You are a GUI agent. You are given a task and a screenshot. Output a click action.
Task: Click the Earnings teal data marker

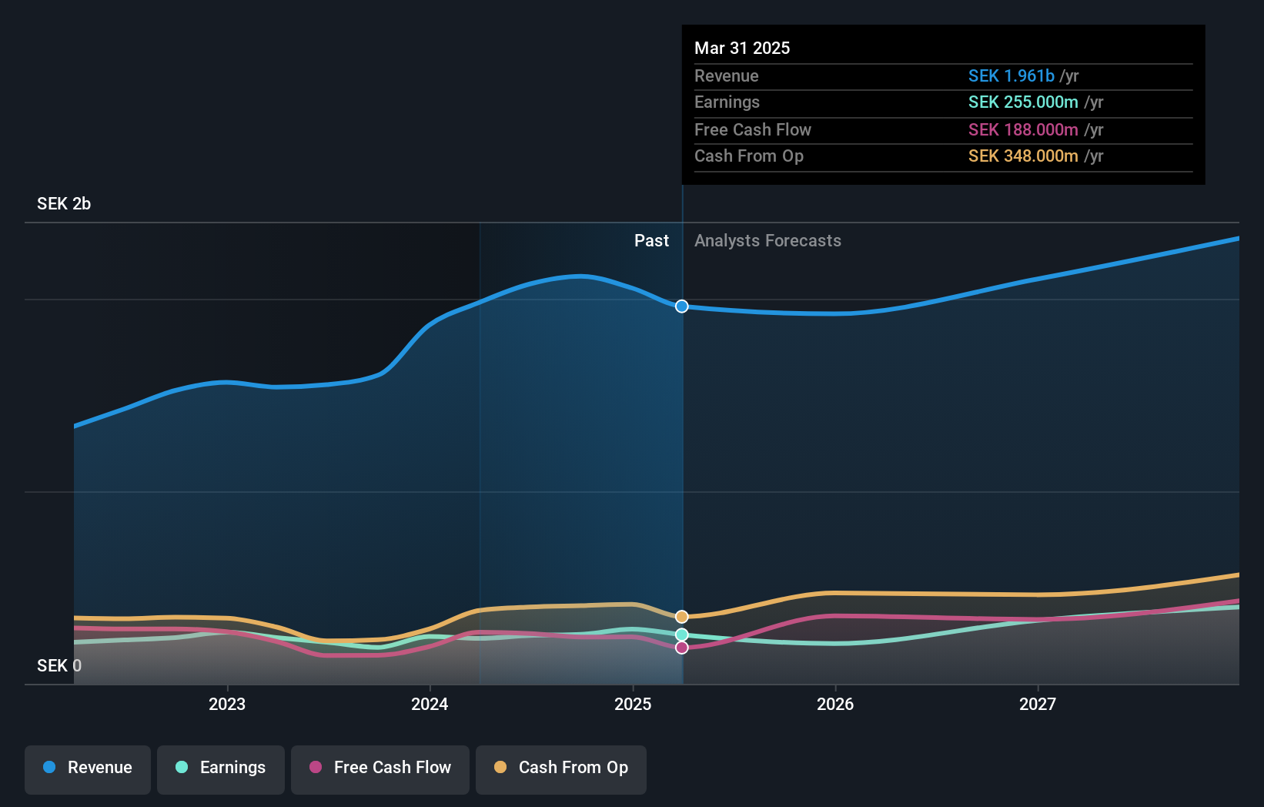(682, 635)
